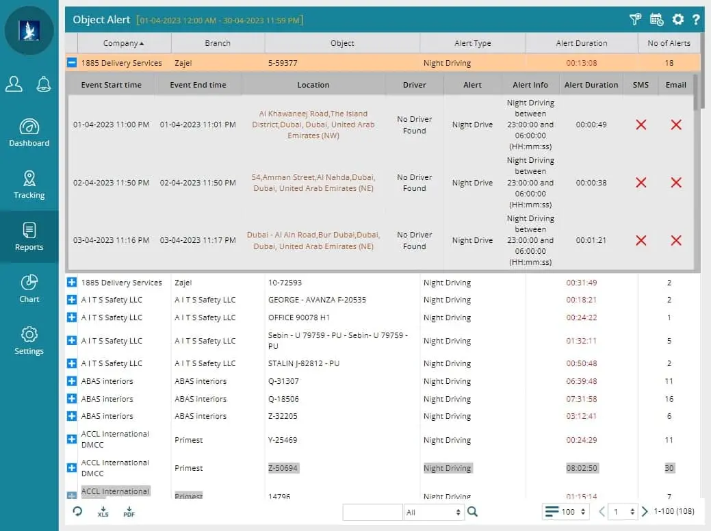
Task: Export report as PDF
Action: [x=129, y=512]
